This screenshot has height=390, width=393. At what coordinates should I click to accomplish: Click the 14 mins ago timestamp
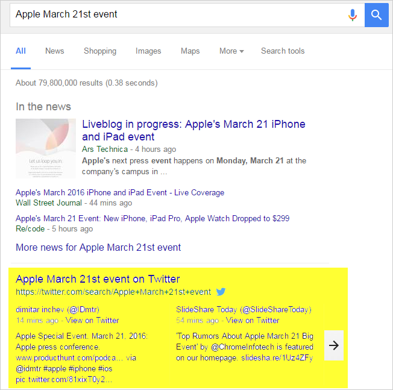[x=37, y=320]
